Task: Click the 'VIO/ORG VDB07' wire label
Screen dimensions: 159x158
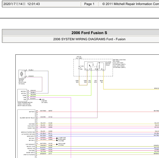Action: click(x=46, y=137)
